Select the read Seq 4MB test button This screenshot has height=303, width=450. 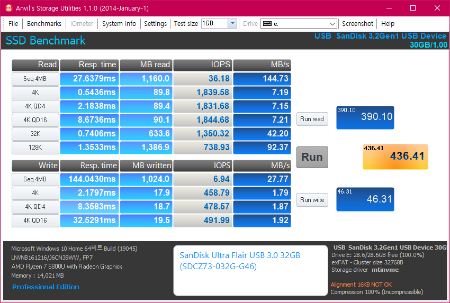(x=35, y=79)
